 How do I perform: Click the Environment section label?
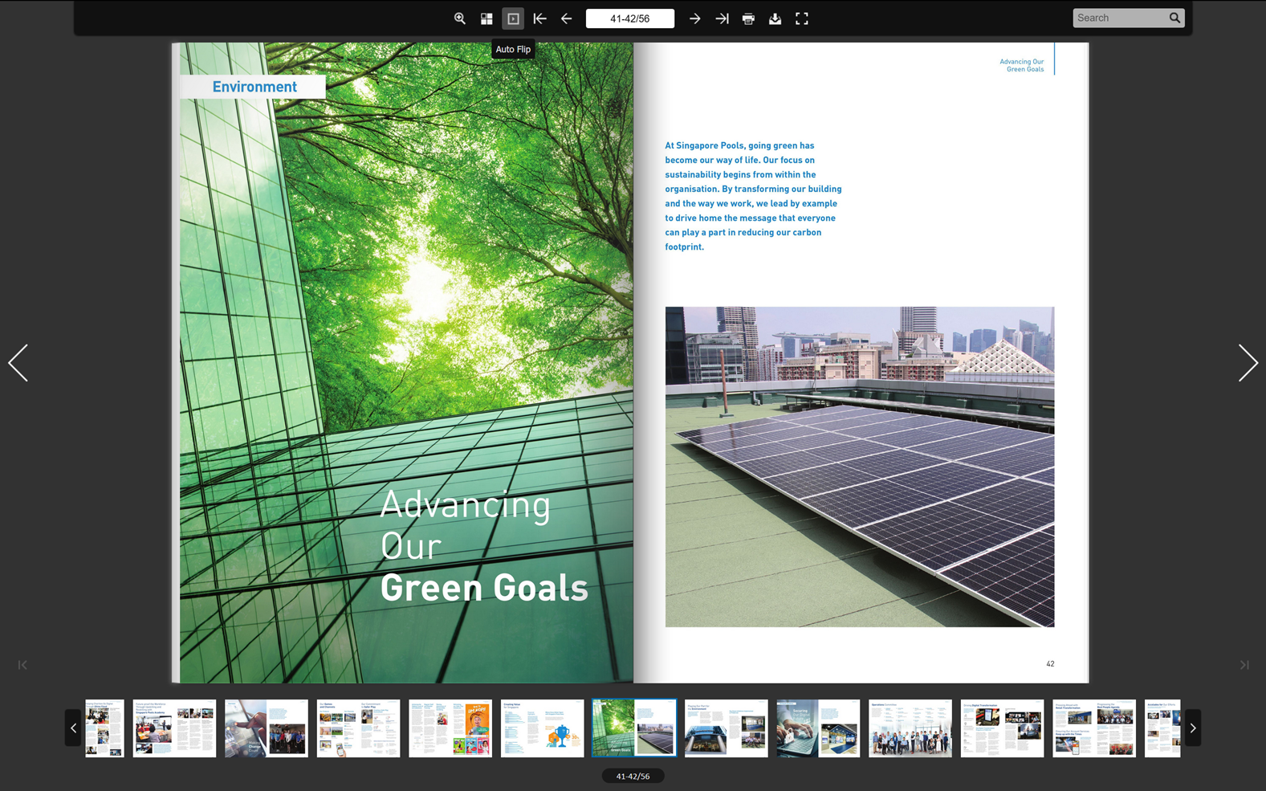pos(254,87)
